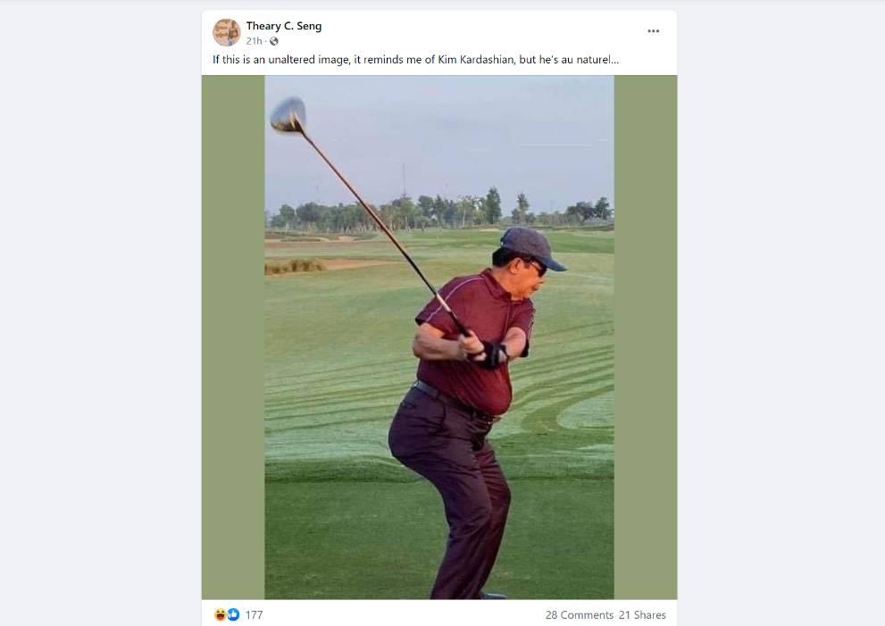Click the post caption about Kim Kardashian
The image size is (885, 626).
pos(415,60)
